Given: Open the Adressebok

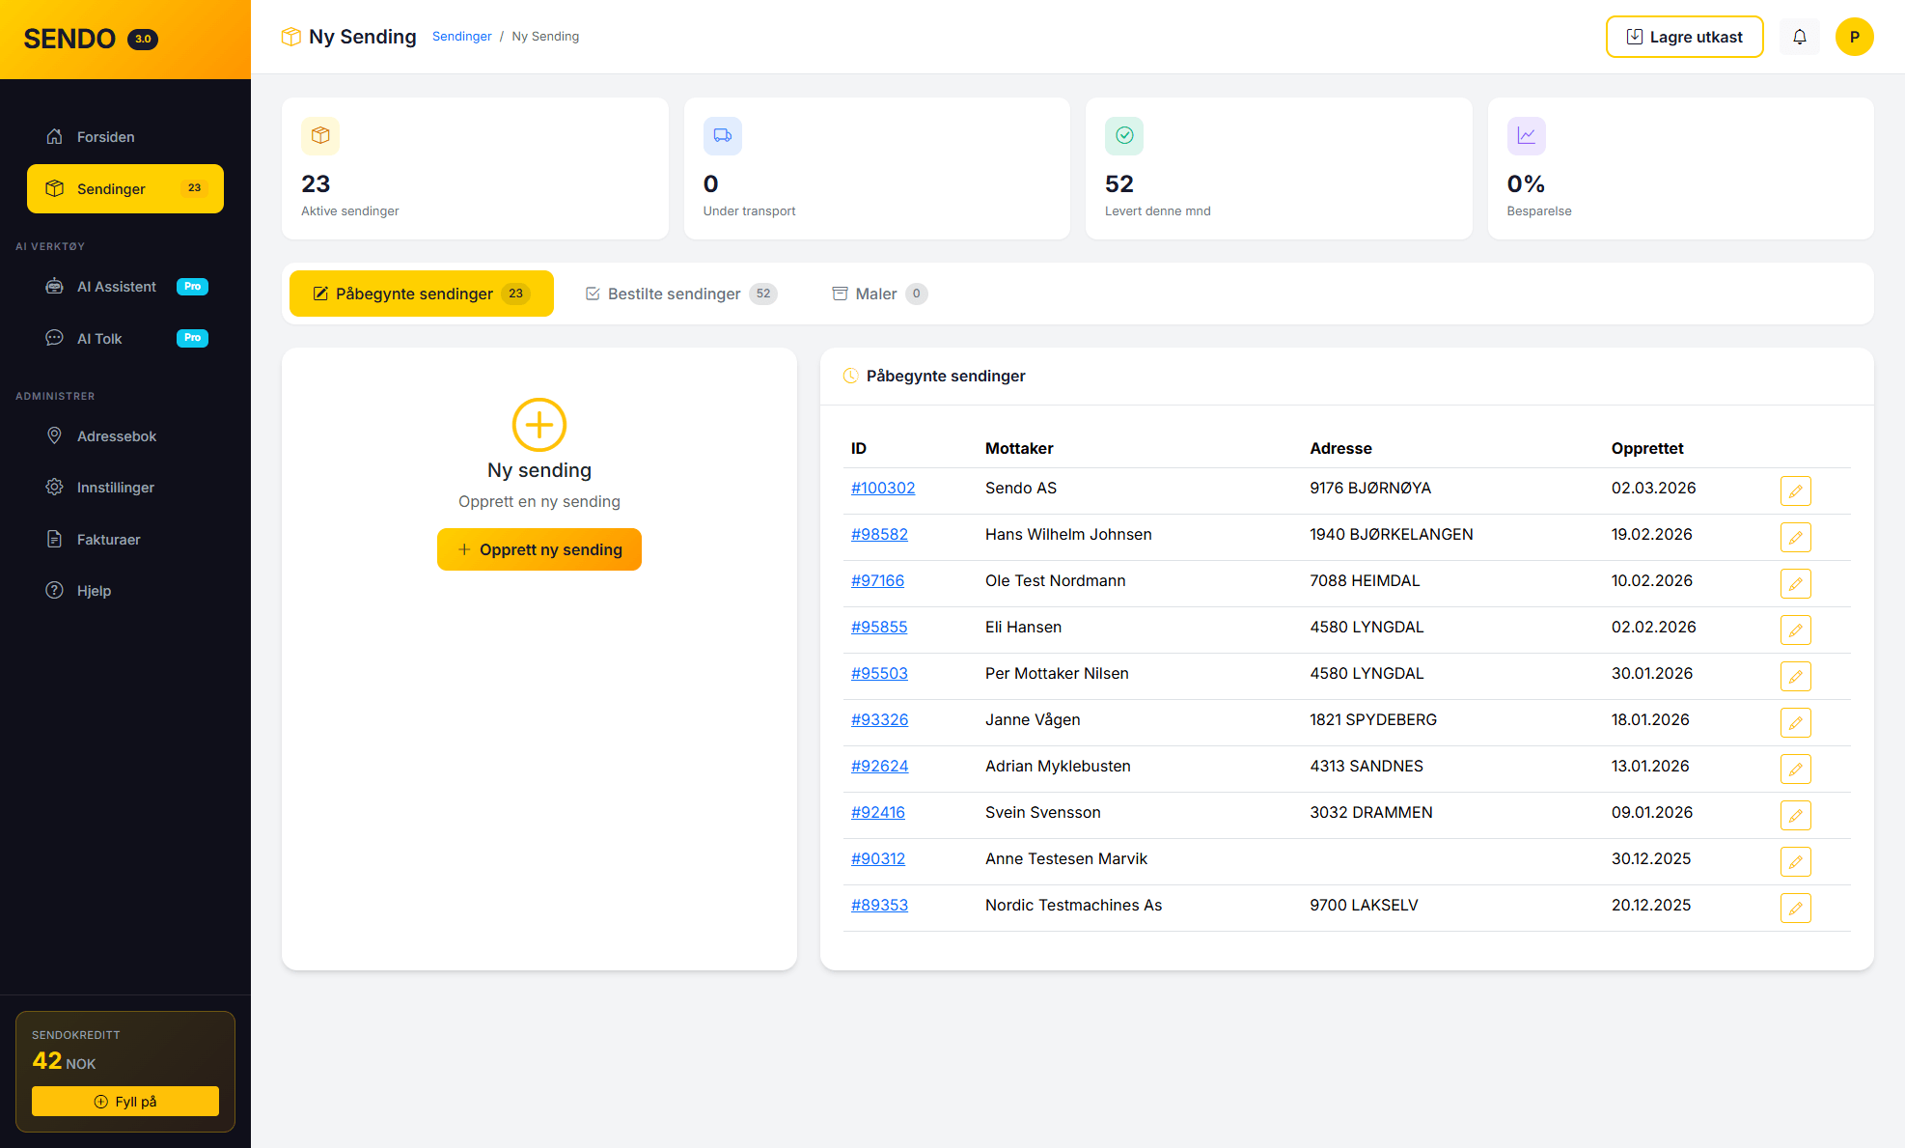Looking at the screenshot, I should coord(116,435).
